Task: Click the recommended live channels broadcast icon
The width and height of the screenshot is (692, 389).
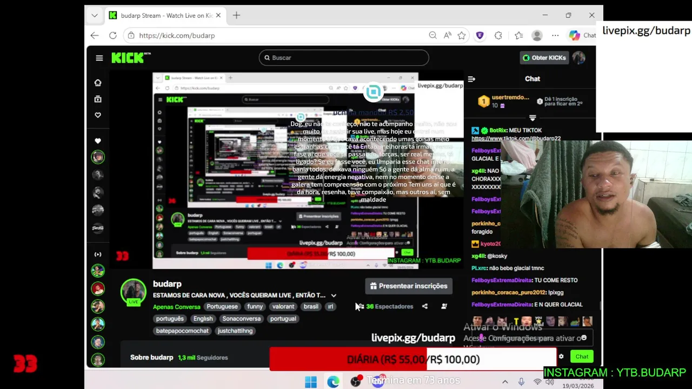Action: [x=98, y=254]
